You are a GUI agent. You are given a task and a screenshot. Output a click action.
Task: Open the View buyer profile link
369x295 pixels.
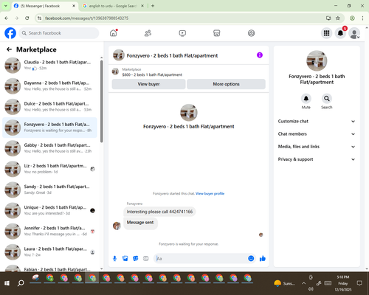(210, 193)
